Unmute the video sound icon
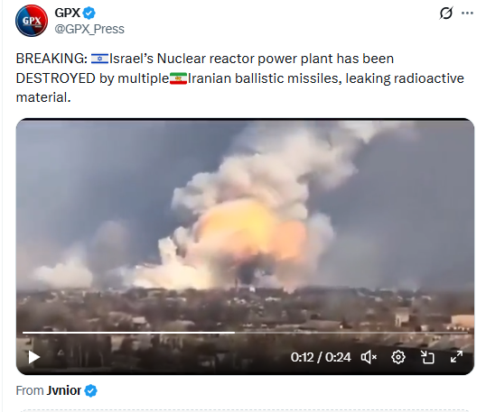The height and width of the screenshot is (412, 486). click(369, 357)
